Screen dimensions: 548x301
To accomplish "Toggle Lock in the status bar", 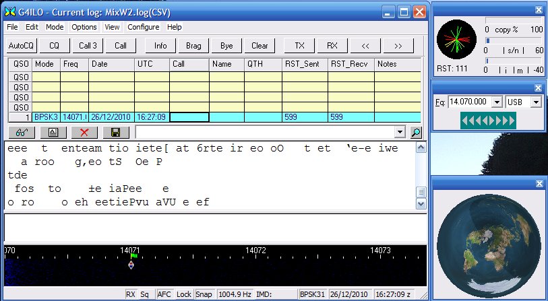I will [x=184, y=294].
